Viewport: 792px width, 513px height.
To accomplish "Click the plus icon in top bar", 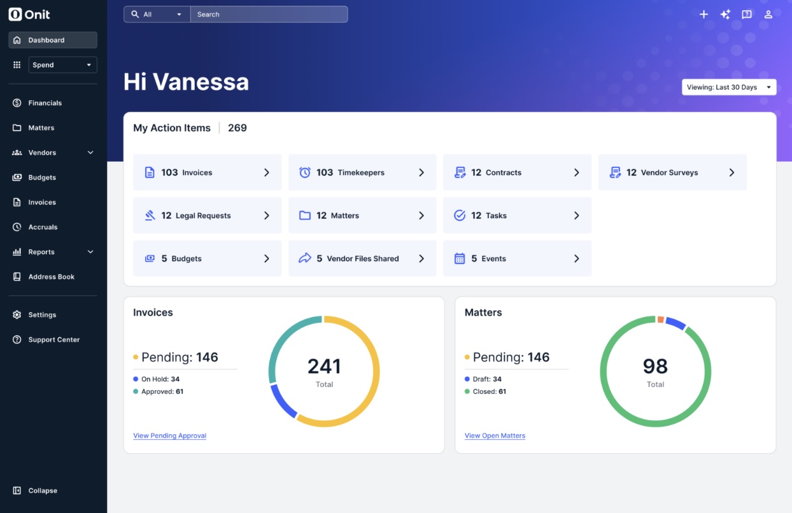I will tap(704, 15).
